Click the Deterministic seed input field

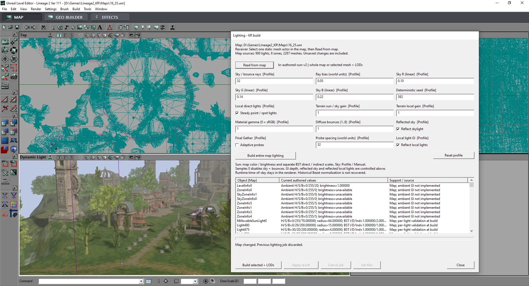pyautogui.click(x=435, y=97)
